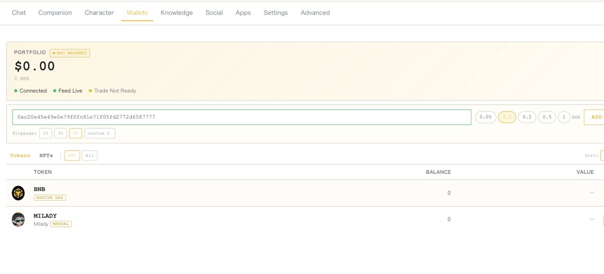Set slippage to 1%
The image size is (604, 274).
(x=45, y=133)
